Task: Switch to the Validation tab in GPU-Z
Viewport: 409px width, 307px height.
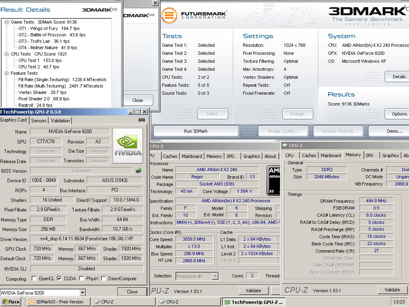Action: pos(60,120)
